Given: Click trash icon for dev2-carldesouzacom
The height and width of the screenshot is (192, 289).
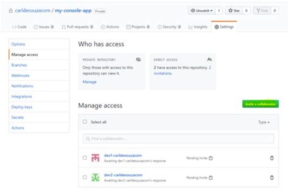Looking at the screenshot, I should coord(272,178).
